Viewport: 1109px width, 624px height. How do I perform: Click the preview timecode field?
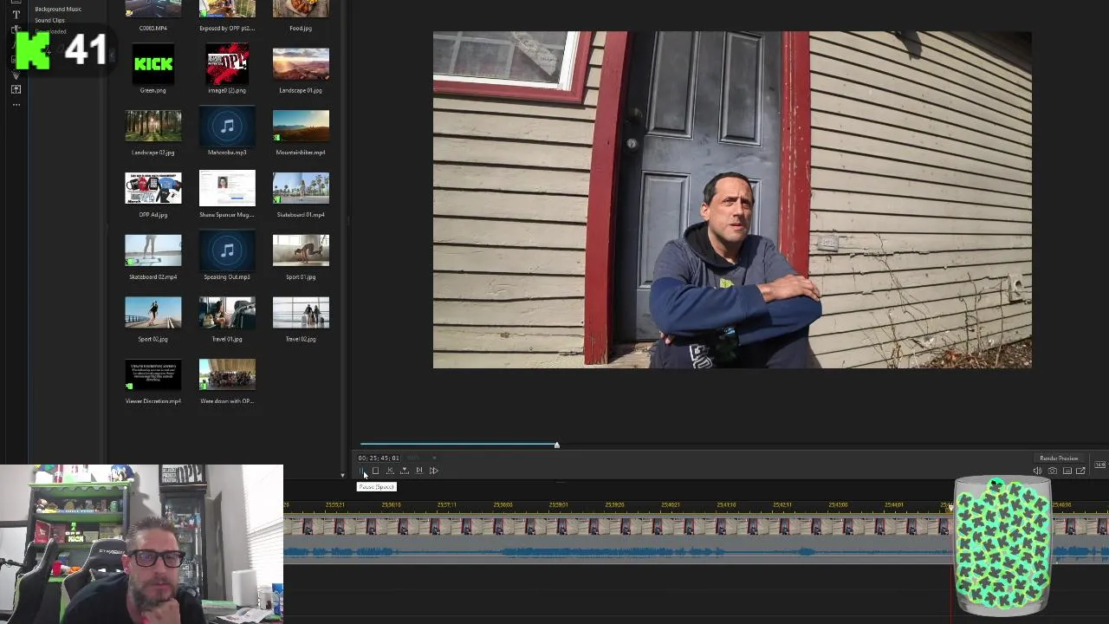click(379, 458)
